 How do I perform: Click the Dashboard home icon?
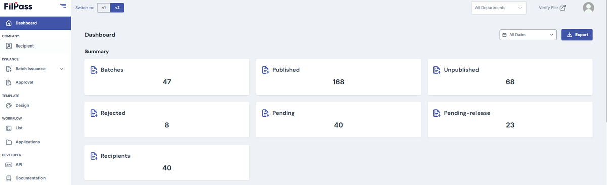click(x=9, y=23)
